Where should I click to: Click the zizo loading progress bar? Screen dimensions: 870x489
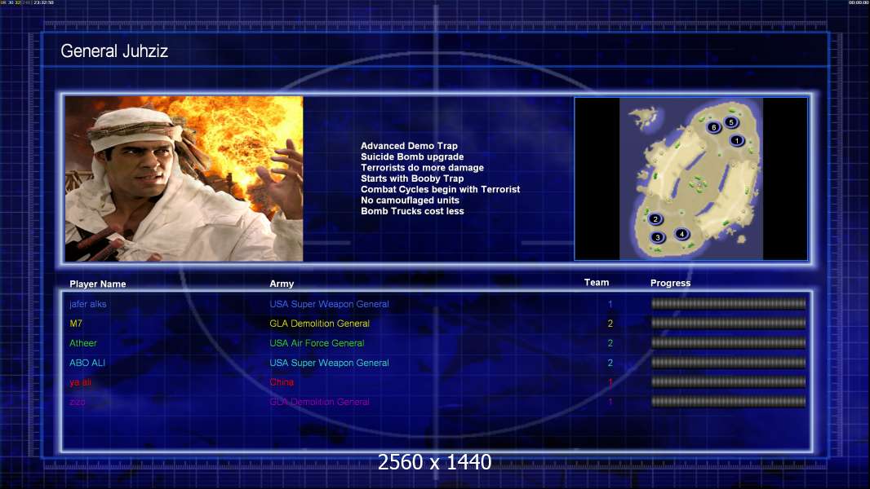pos(728,402)
